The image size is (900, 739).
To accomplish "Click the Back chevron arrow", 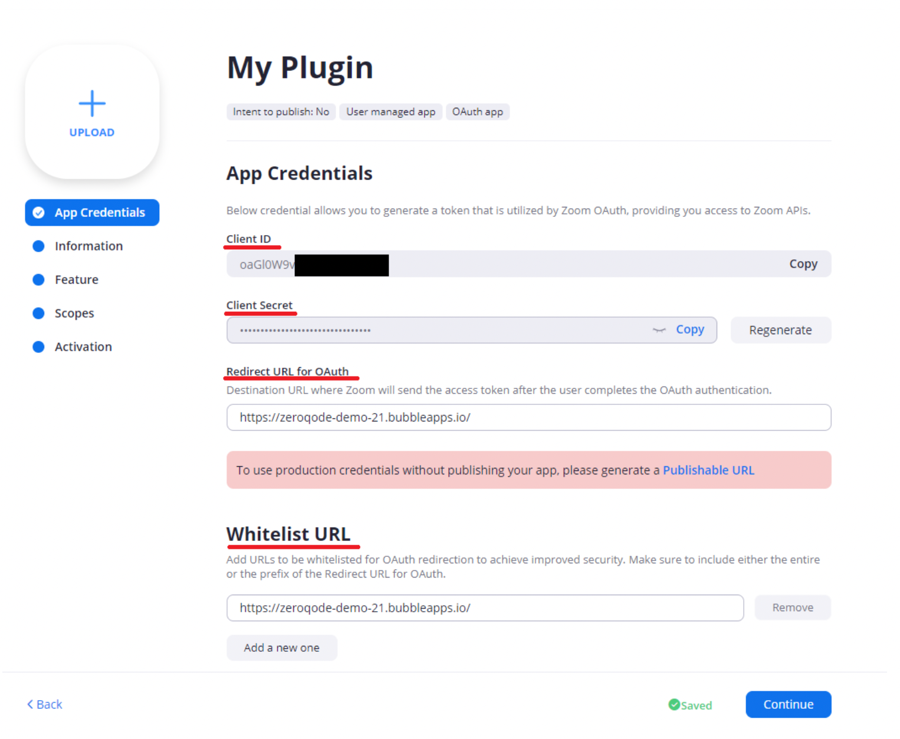I will pos(30,704).
